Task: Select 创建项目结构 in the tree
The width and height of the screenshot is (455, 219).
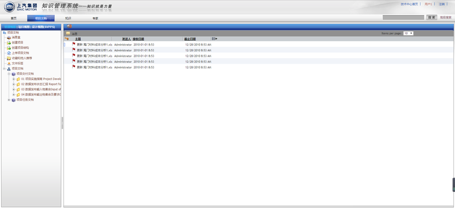Action: point(20,48)
